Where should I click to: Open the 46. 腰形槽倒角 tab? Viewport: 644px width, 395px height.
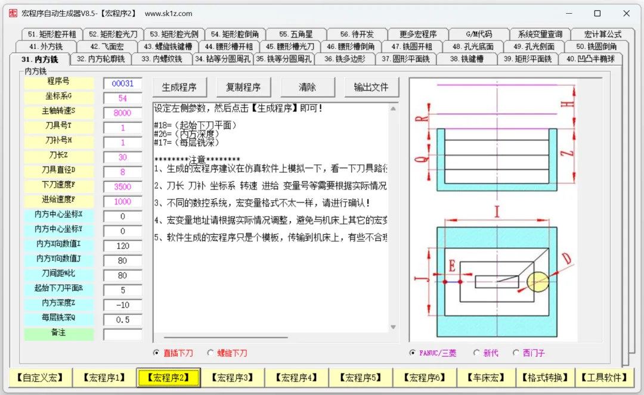click(x=351, y=46)
